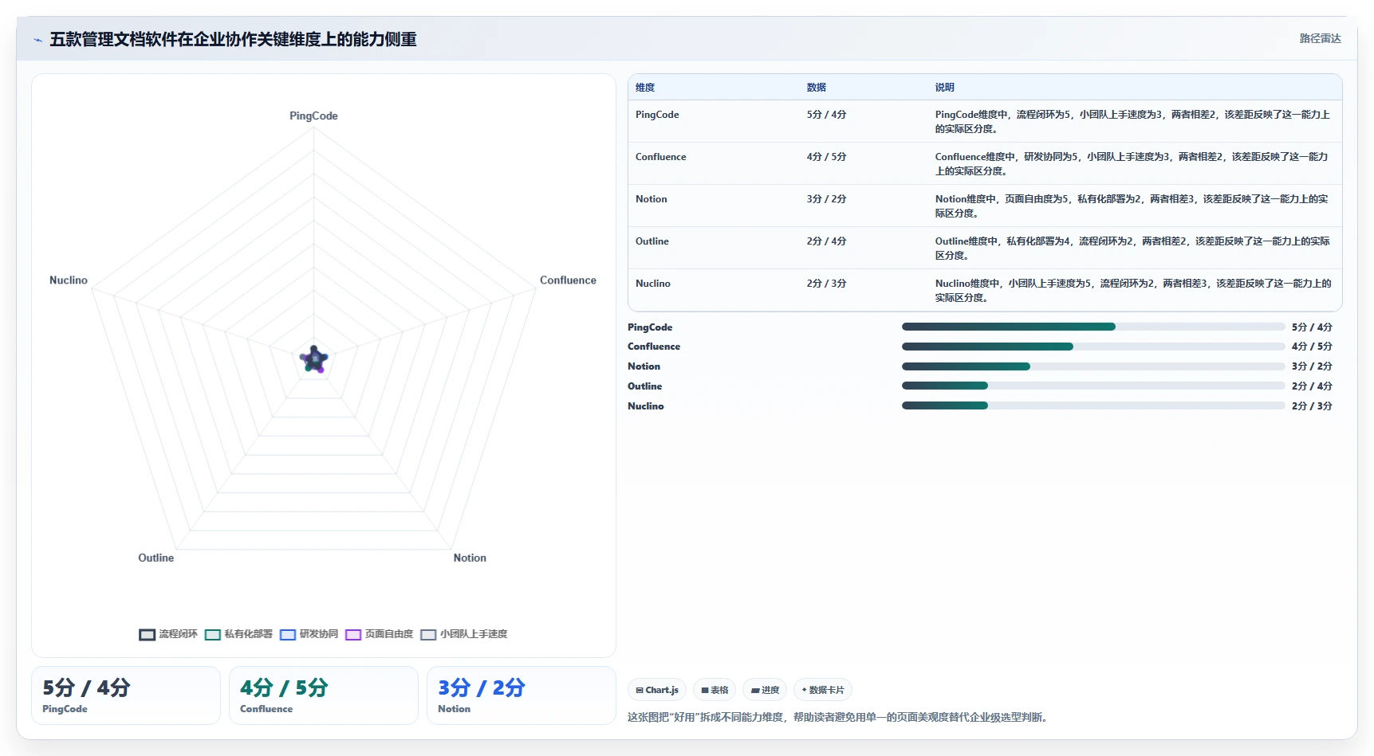This screenshot has height=756, width=1374.
Task: Toggle the 页面自由度 legend box
Action: 353,635
